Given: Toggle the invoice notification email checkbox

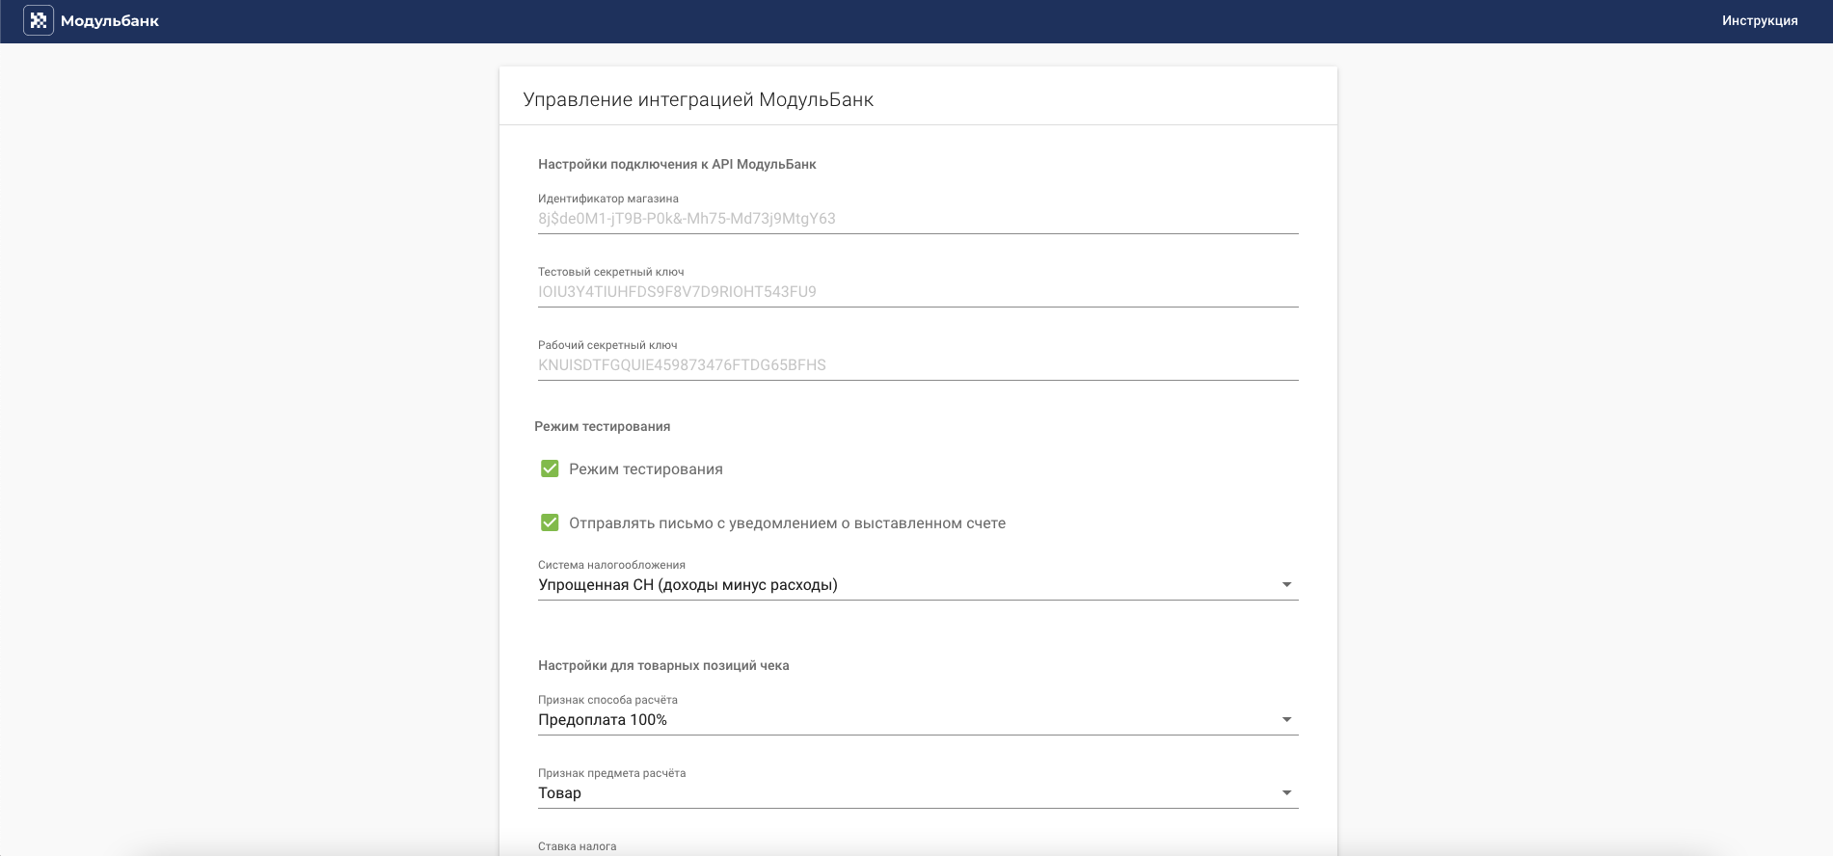Looking at the screenshot, I should click(550, 522).
